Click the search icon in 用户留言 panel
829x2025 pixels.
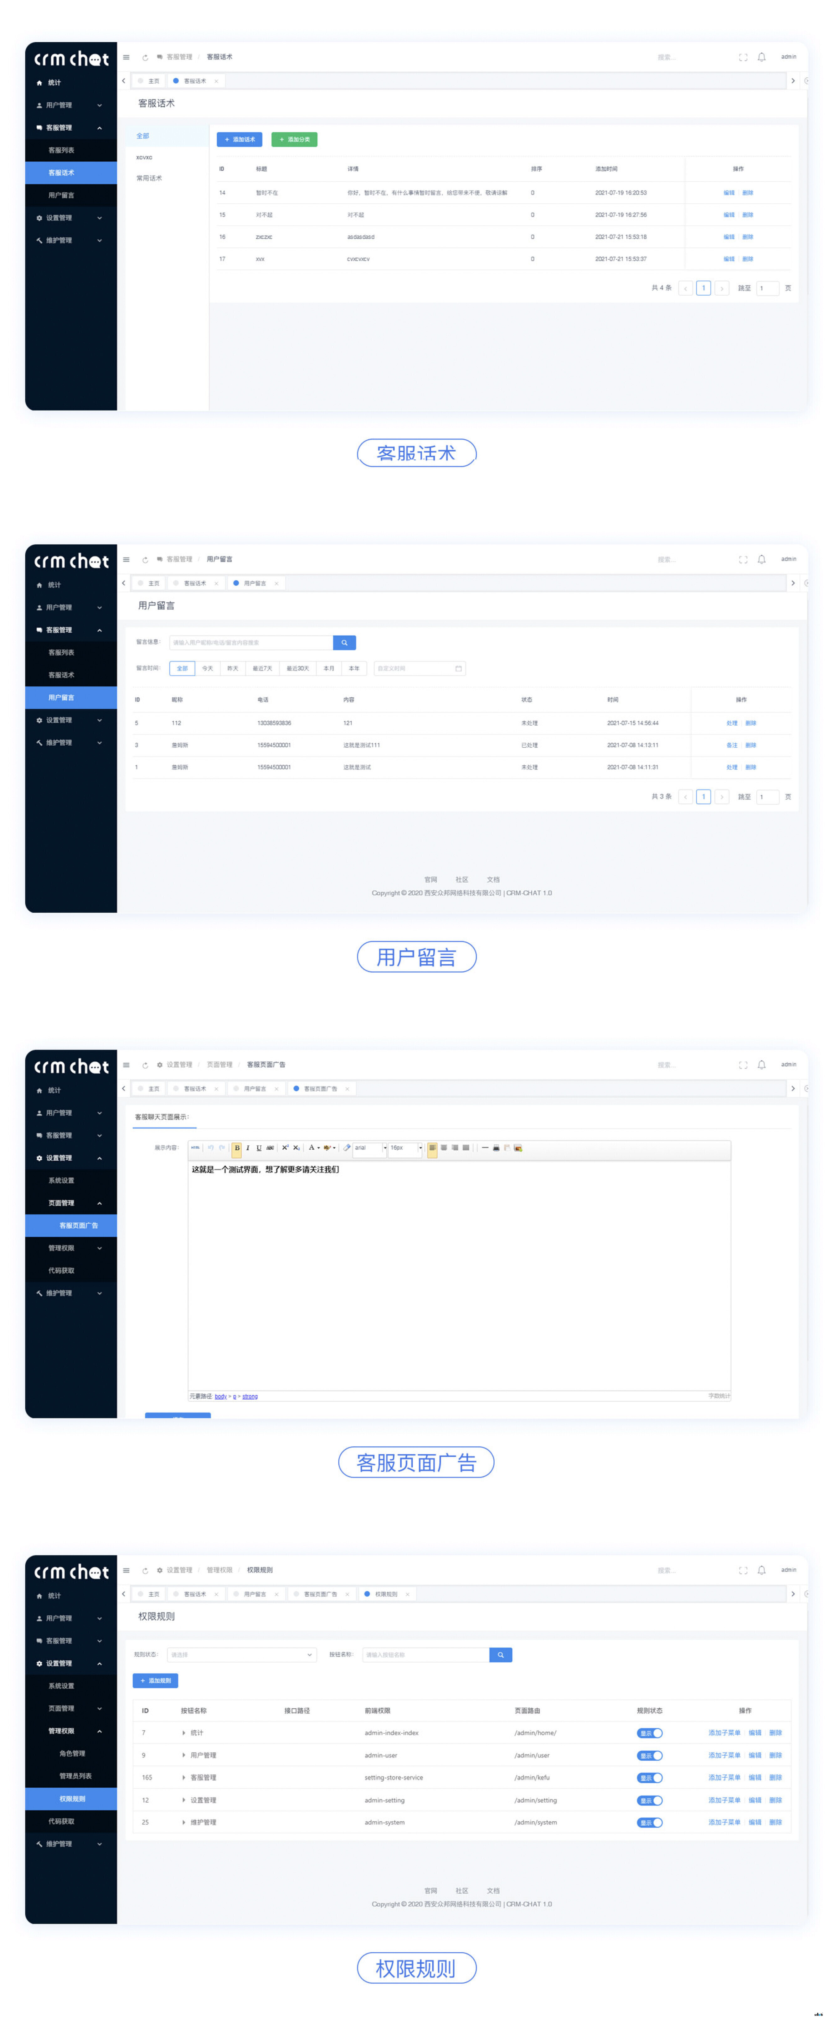click(344, 643)
